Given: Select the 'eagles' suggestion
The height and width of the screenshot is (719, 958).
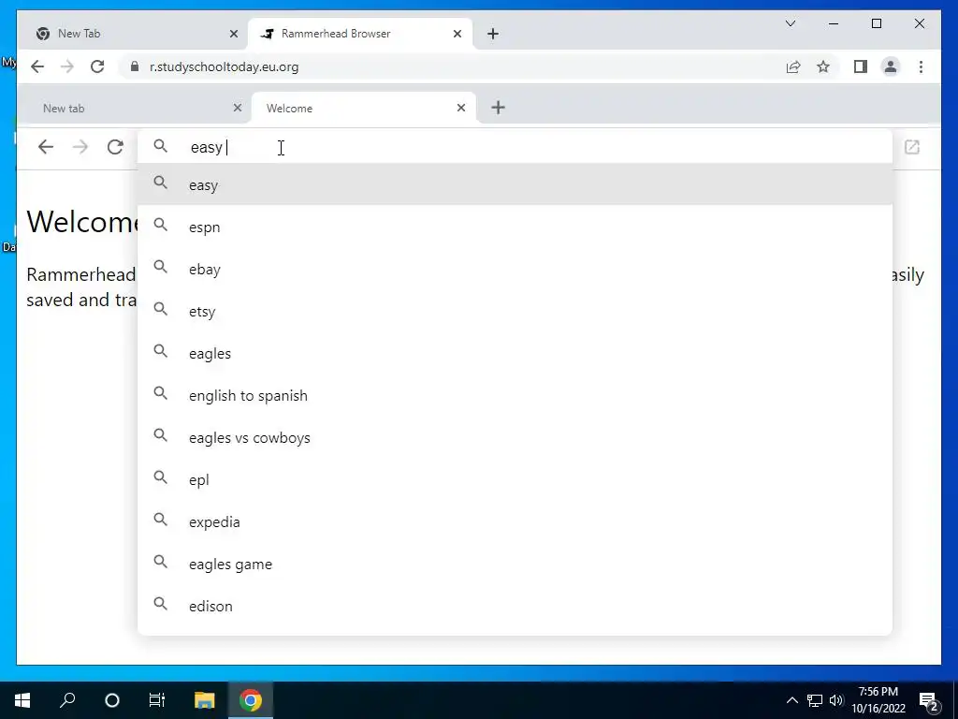Looking at the screenshot, I should [x=515, y=353].
